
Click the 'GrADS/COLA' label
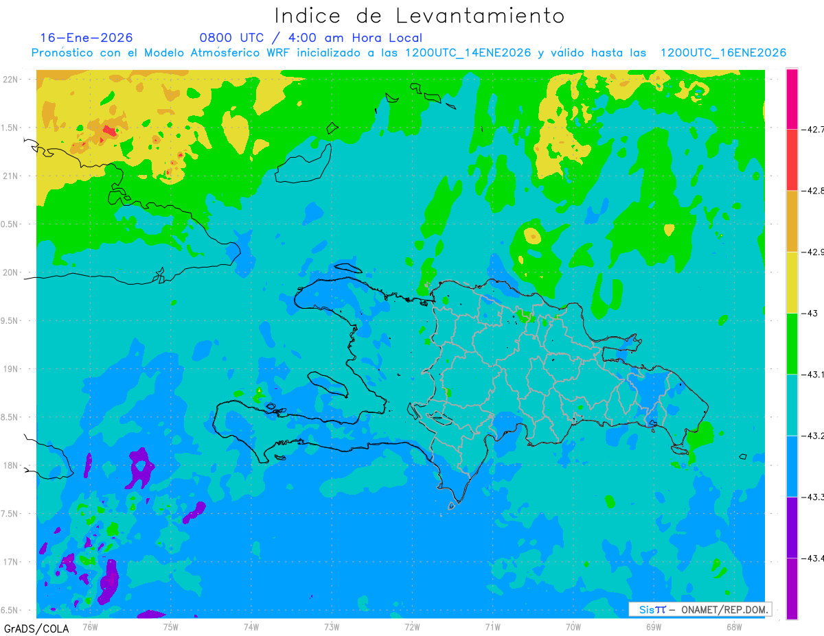coord(36,628)
